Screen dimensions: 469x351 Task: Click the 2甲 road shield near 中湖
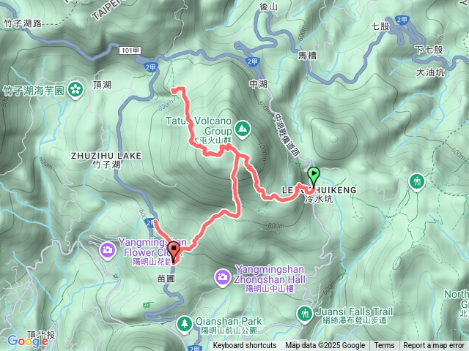tap(253, 61)
